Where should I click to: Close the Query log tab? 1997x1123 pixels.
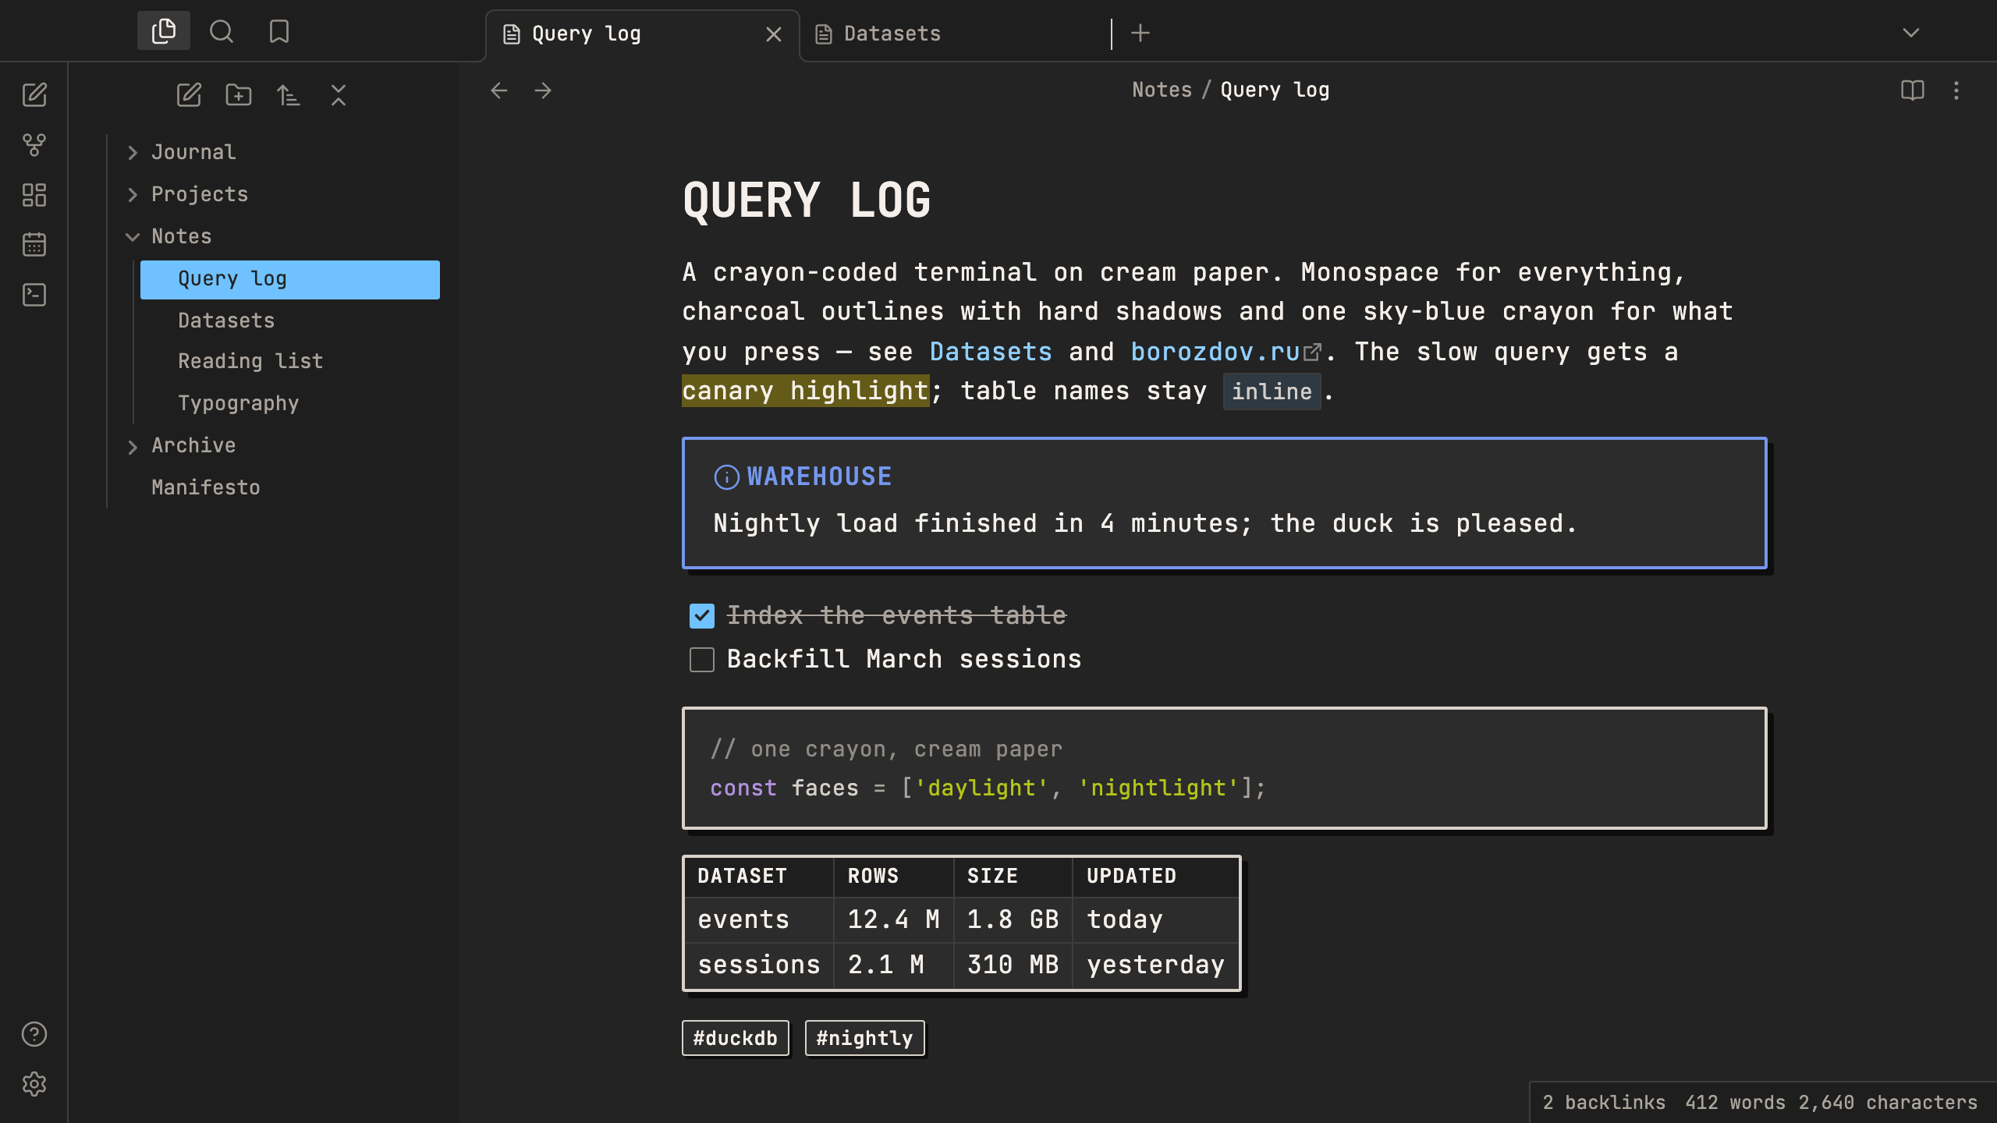coord(774,34)
